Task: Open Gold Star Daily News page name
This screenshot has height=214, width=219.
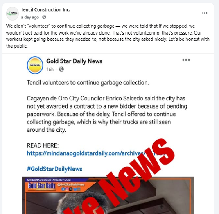Action: 74,61
